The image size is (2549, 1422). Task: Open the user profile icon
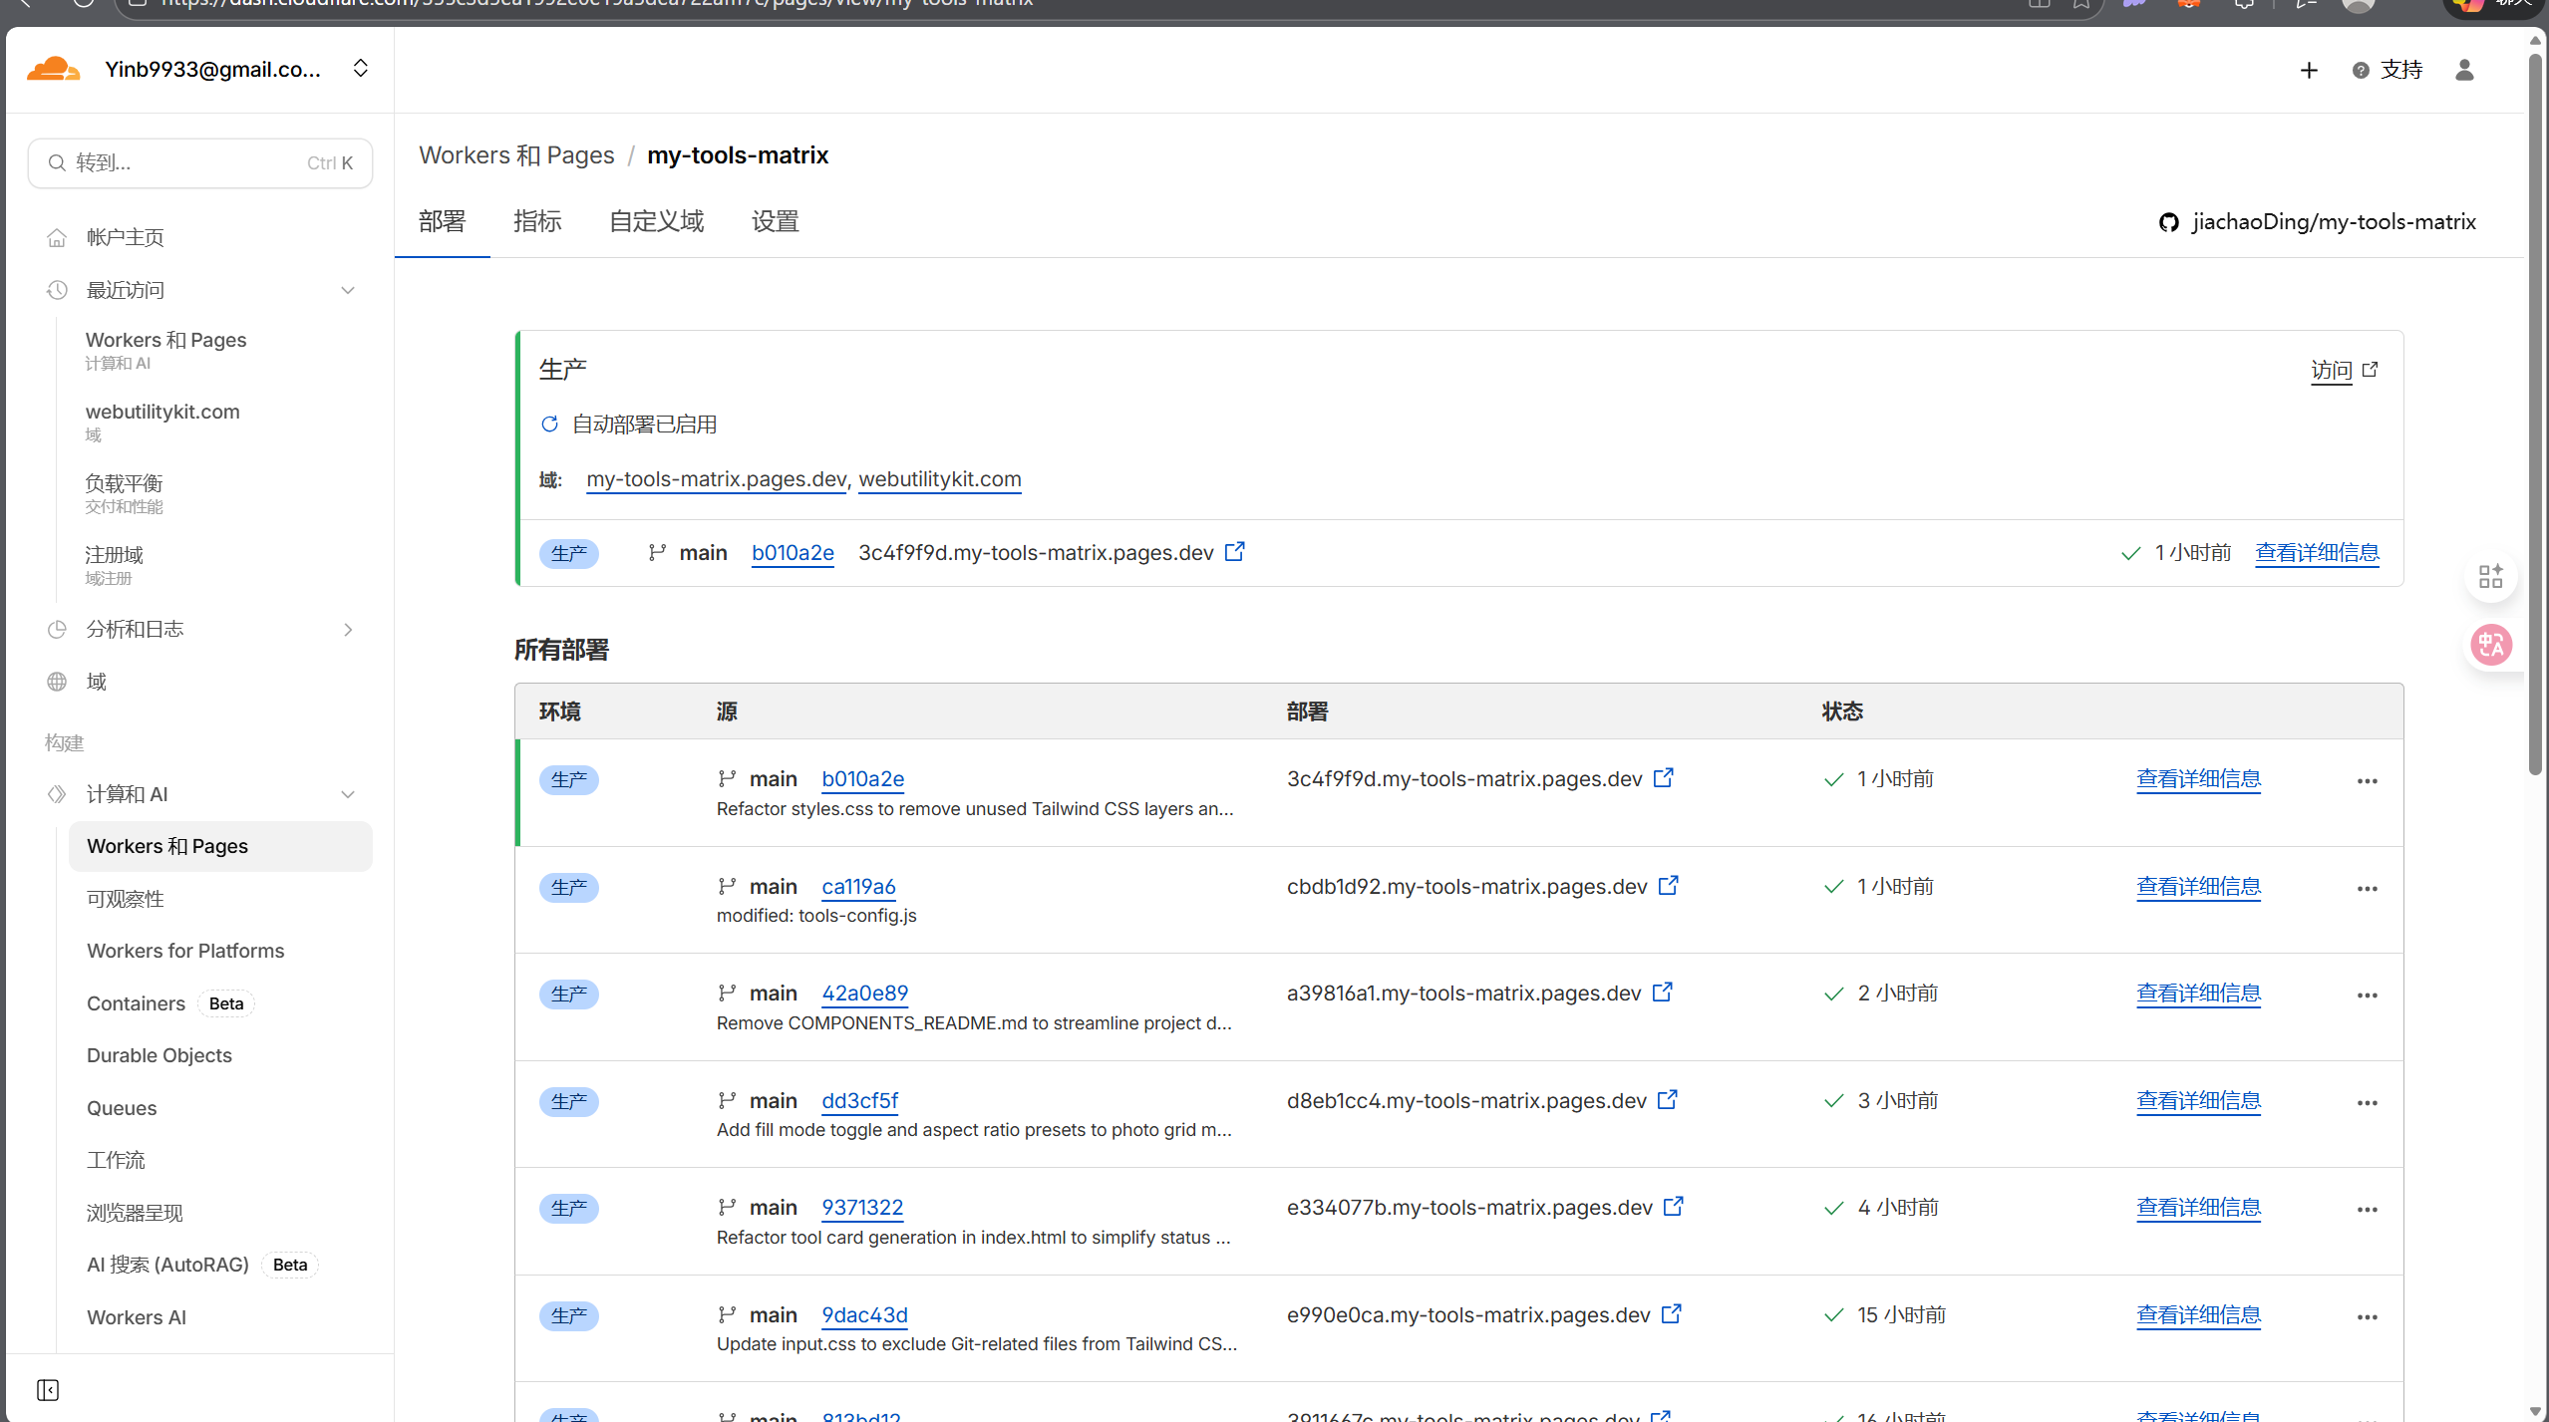(x=2464, y=70)
